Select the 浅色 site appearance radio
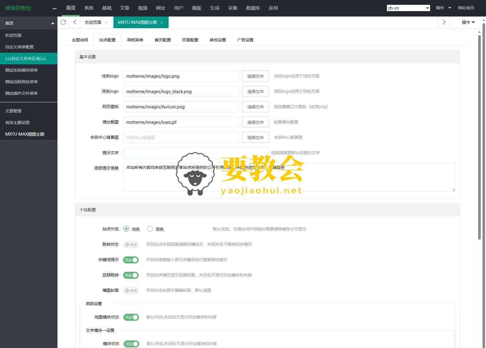This screenshot has height=348, width=486. pos(126,229)
